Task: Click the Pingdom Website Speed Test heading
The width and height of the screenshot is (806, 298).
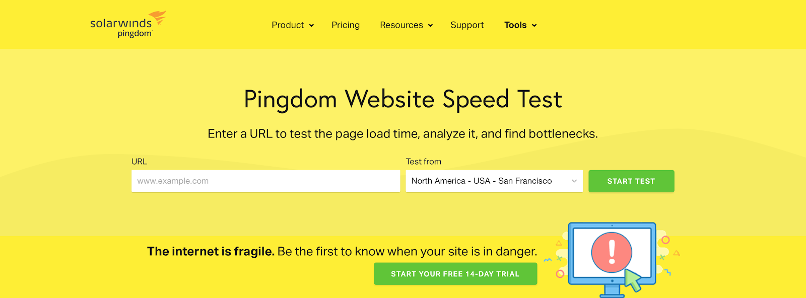Action: (x=402, y=100)
